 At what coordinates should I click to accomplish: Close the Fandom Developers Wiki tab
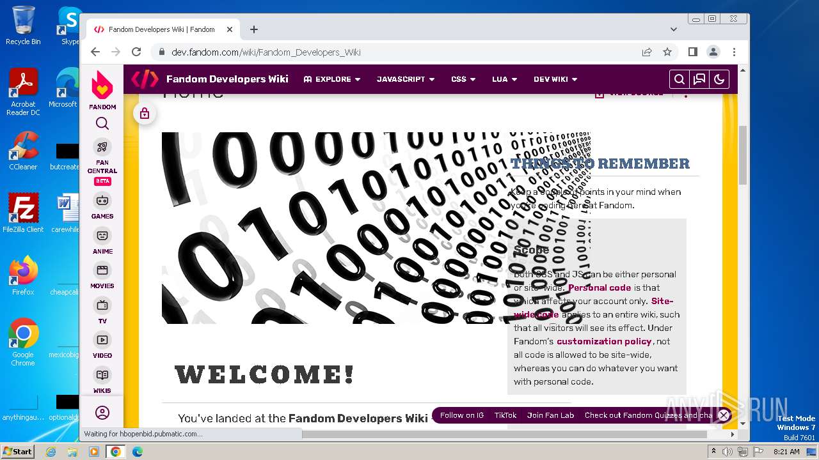click(x=230, y=29)
